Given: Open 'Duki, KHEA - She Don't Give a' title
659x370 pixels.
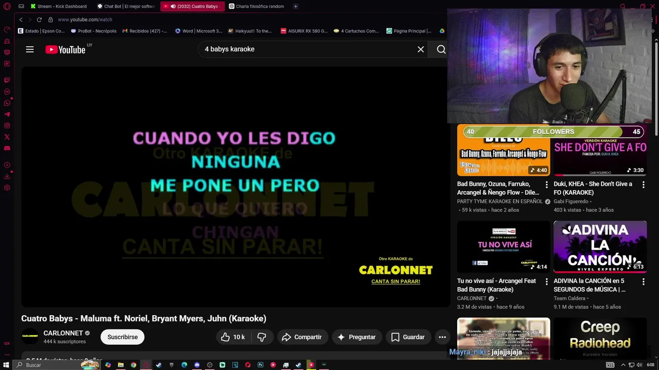Looking at the screenshot, I should coord(593,188).
